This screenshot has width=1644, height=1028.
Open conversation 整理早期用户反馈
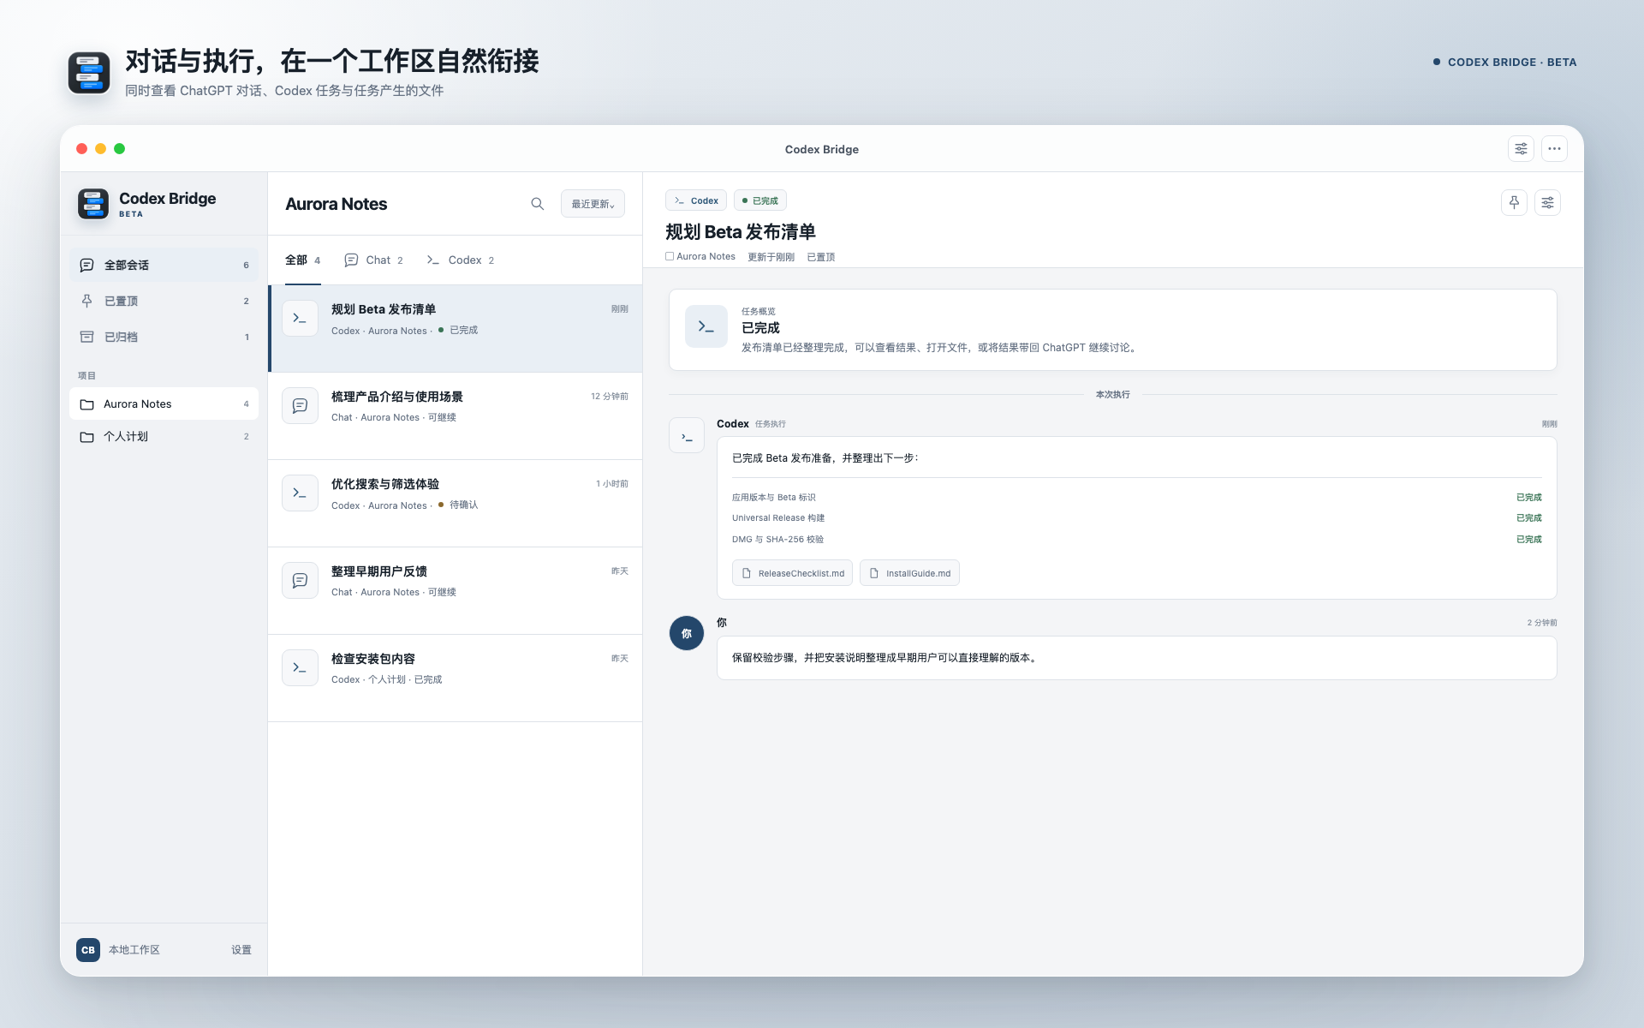[x=456, y=591]
